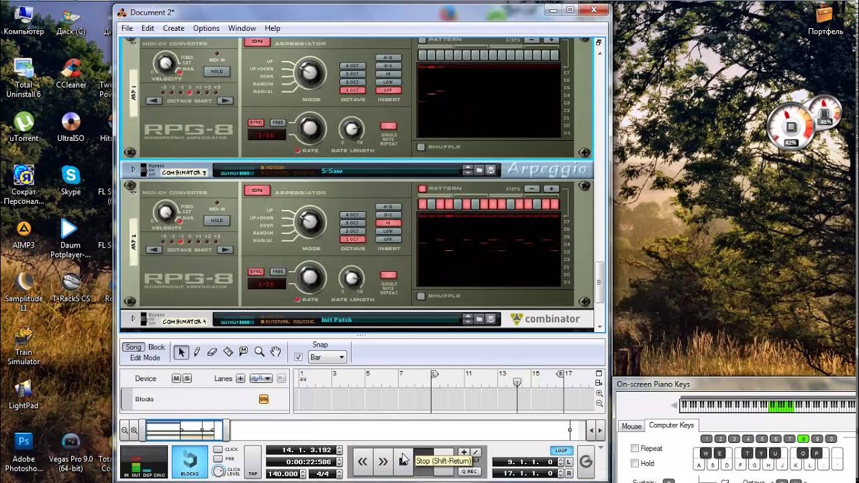Switch to the Mouse tab
Viewport: 859px width, 483px height.
(631, 426)
